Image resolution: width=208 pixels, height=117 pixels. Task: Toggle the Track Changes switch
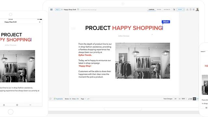175,99
